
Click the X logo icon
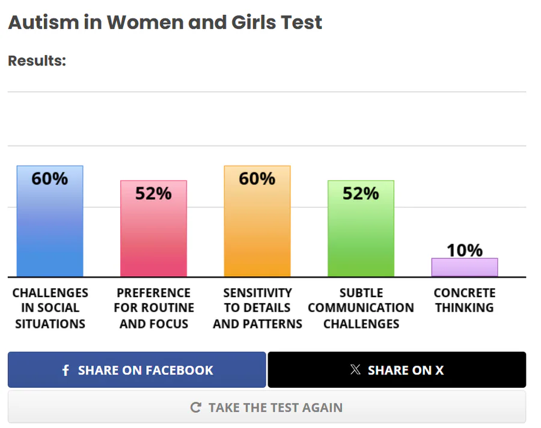(355, 370)
